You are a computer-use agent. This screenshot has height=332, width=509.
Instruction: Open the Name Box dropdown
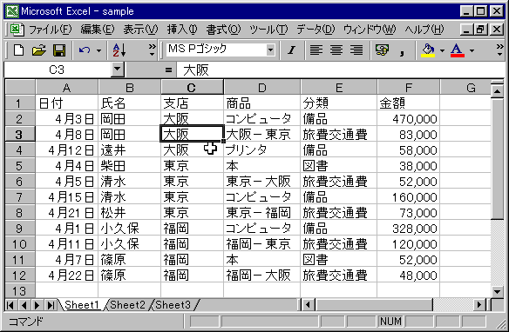coord(117,70)
